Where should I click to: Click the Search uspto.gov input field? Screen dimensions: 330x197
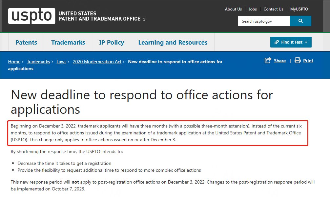tap(264, 21)
